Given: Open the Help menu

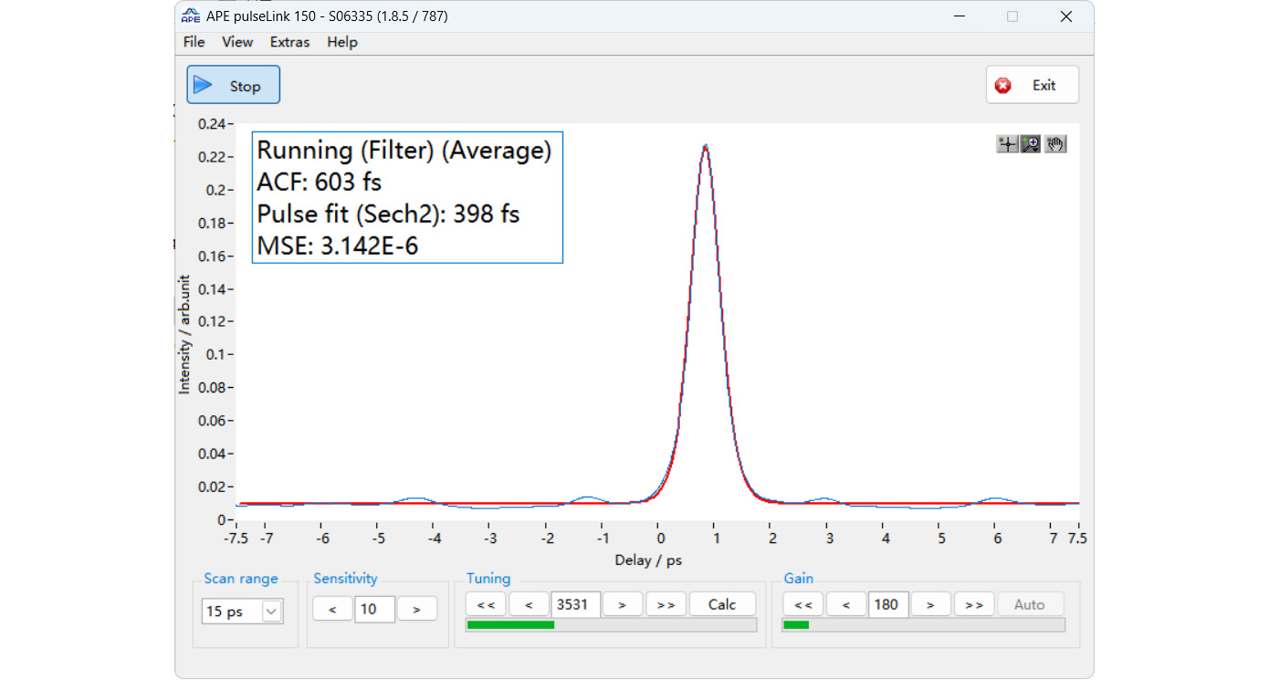Looking at the screenshot, I should click(x=342, y=42).
